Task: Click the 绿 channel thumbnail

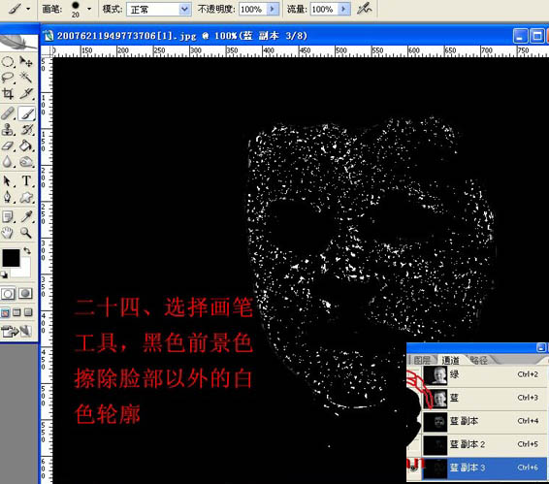Action: click(x=436, y=375)
